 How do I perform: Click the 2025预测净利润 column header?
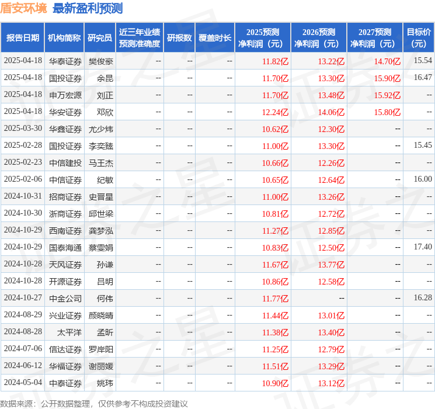coord(263,38)
